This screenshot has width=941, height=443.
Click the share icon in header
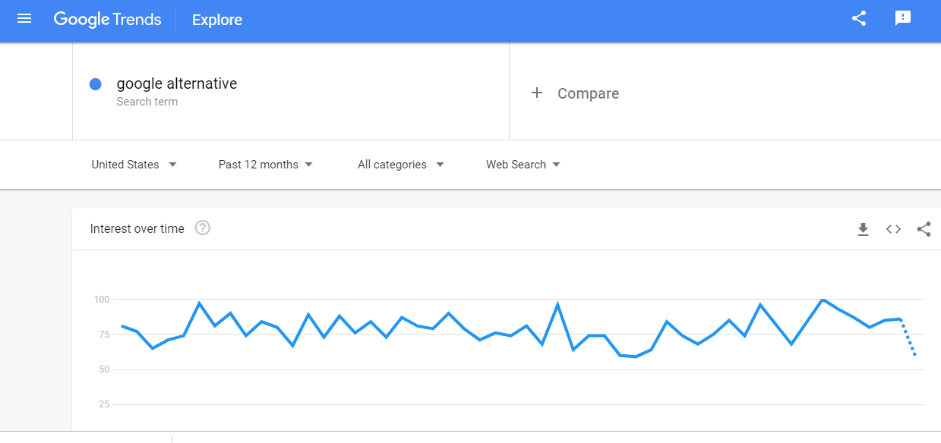tap(859, 19)
